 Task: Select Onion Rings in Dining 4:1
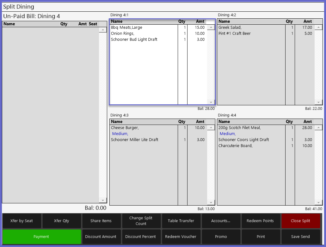tap(123, 34)
